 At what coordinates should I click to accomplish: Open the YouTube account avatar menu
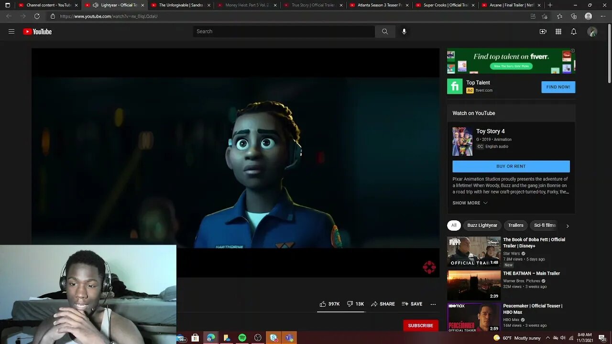click(x=592, y=32)
